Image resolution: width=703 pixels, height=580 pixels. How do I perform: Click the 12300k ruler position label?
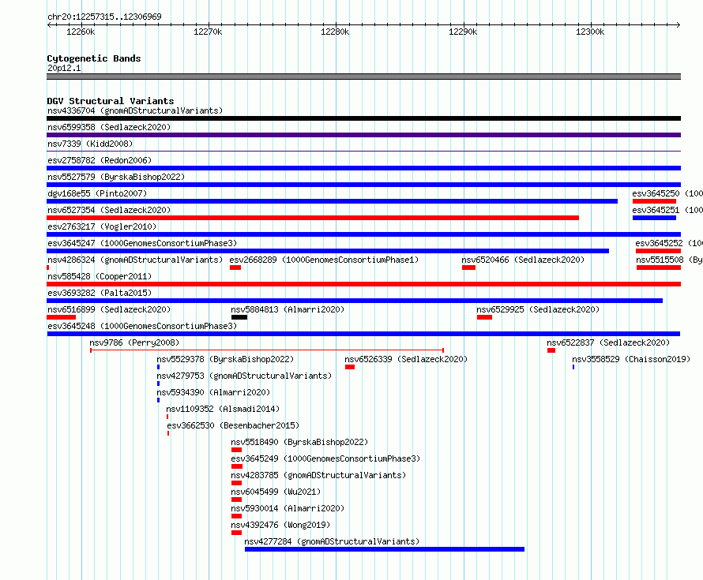pyautogui.click(x=590, y=32)
